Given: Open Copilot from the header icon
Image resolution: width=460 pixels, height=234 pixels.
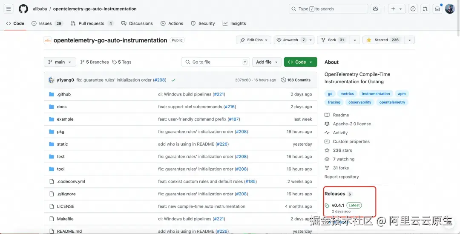Looking at the screenshot, I should (x=375, y=9).
